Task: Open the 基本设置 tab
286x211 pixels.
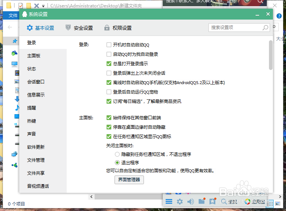Action: (41, 28)
